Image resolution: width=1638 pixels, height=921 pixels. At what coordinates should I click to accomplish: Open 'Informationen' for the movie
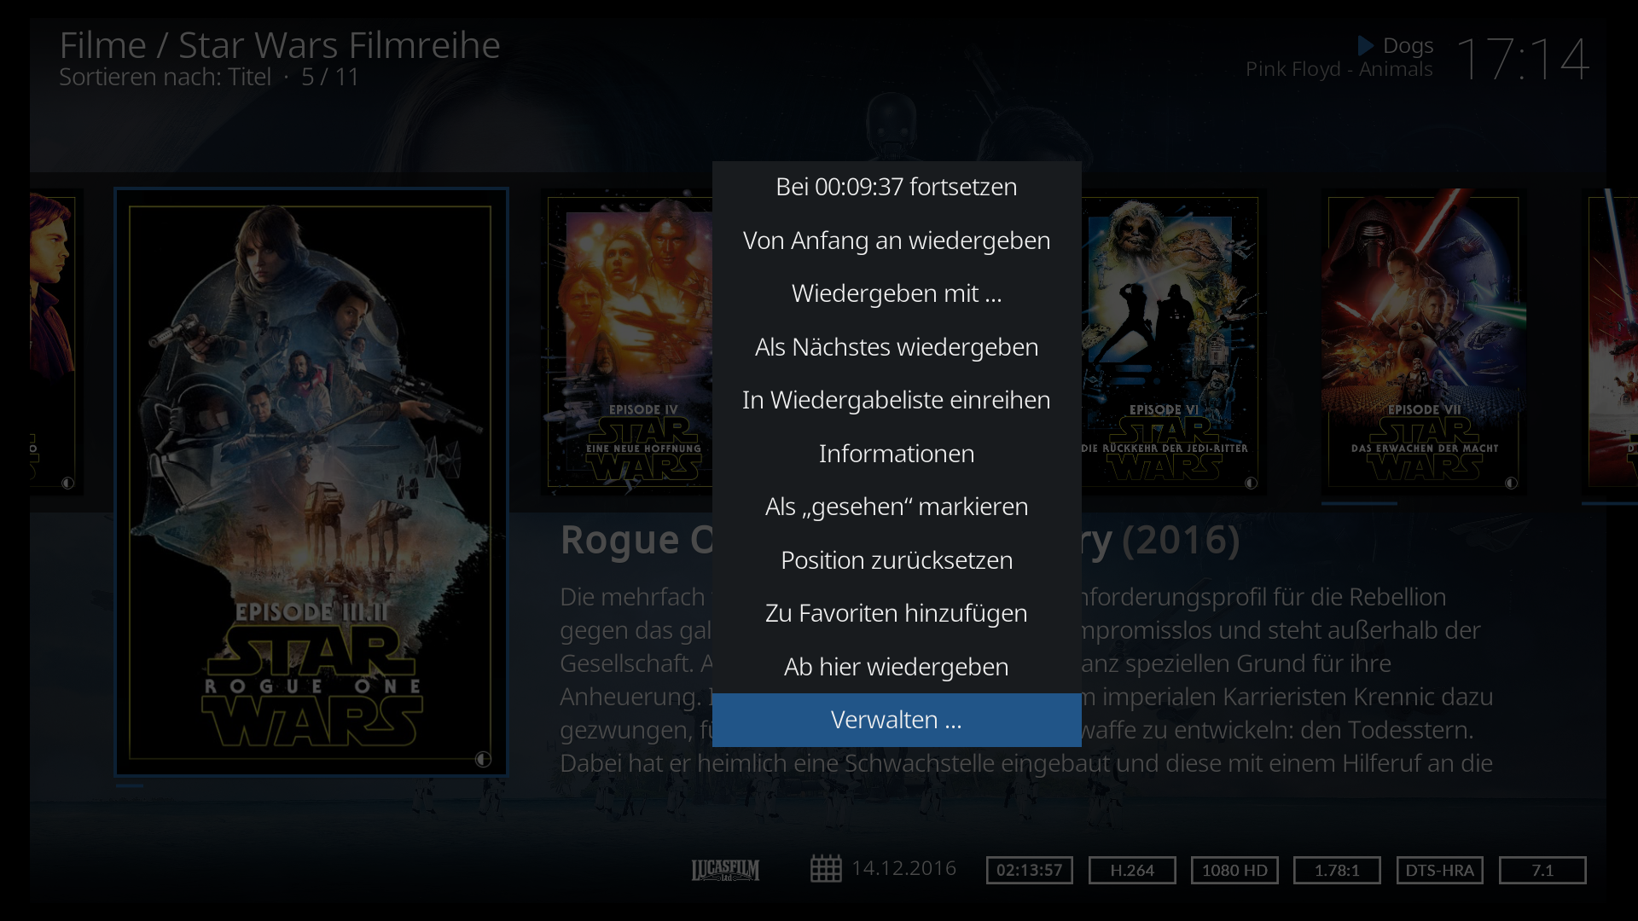[897, 454]
